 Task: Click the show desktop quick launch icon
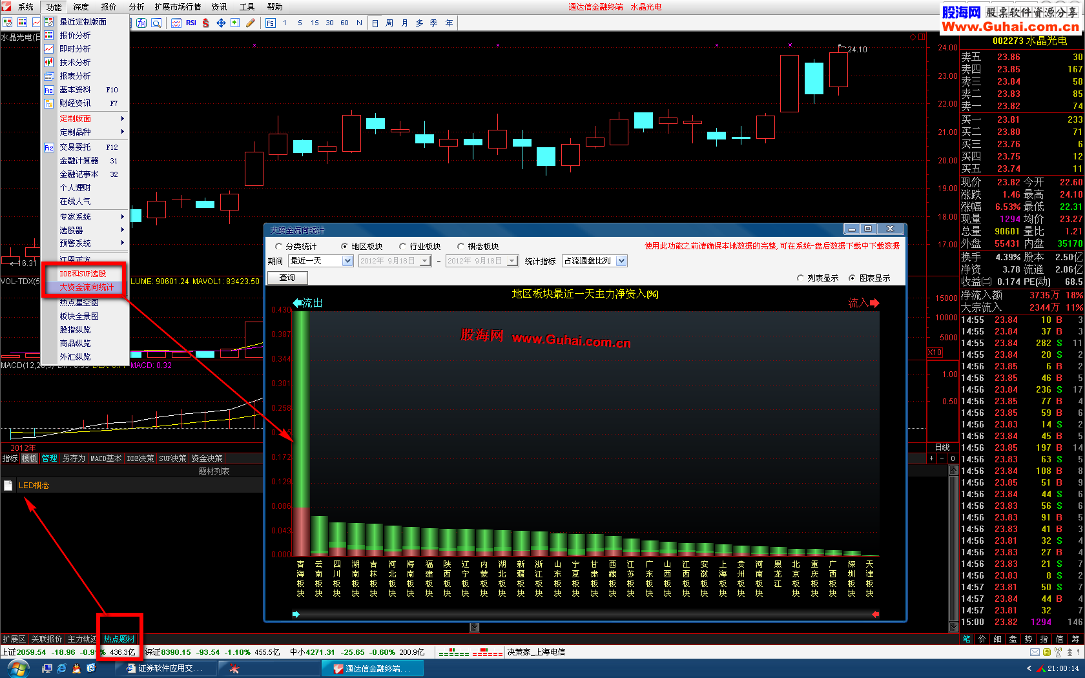pyautogui.click(x=47, y=668)
